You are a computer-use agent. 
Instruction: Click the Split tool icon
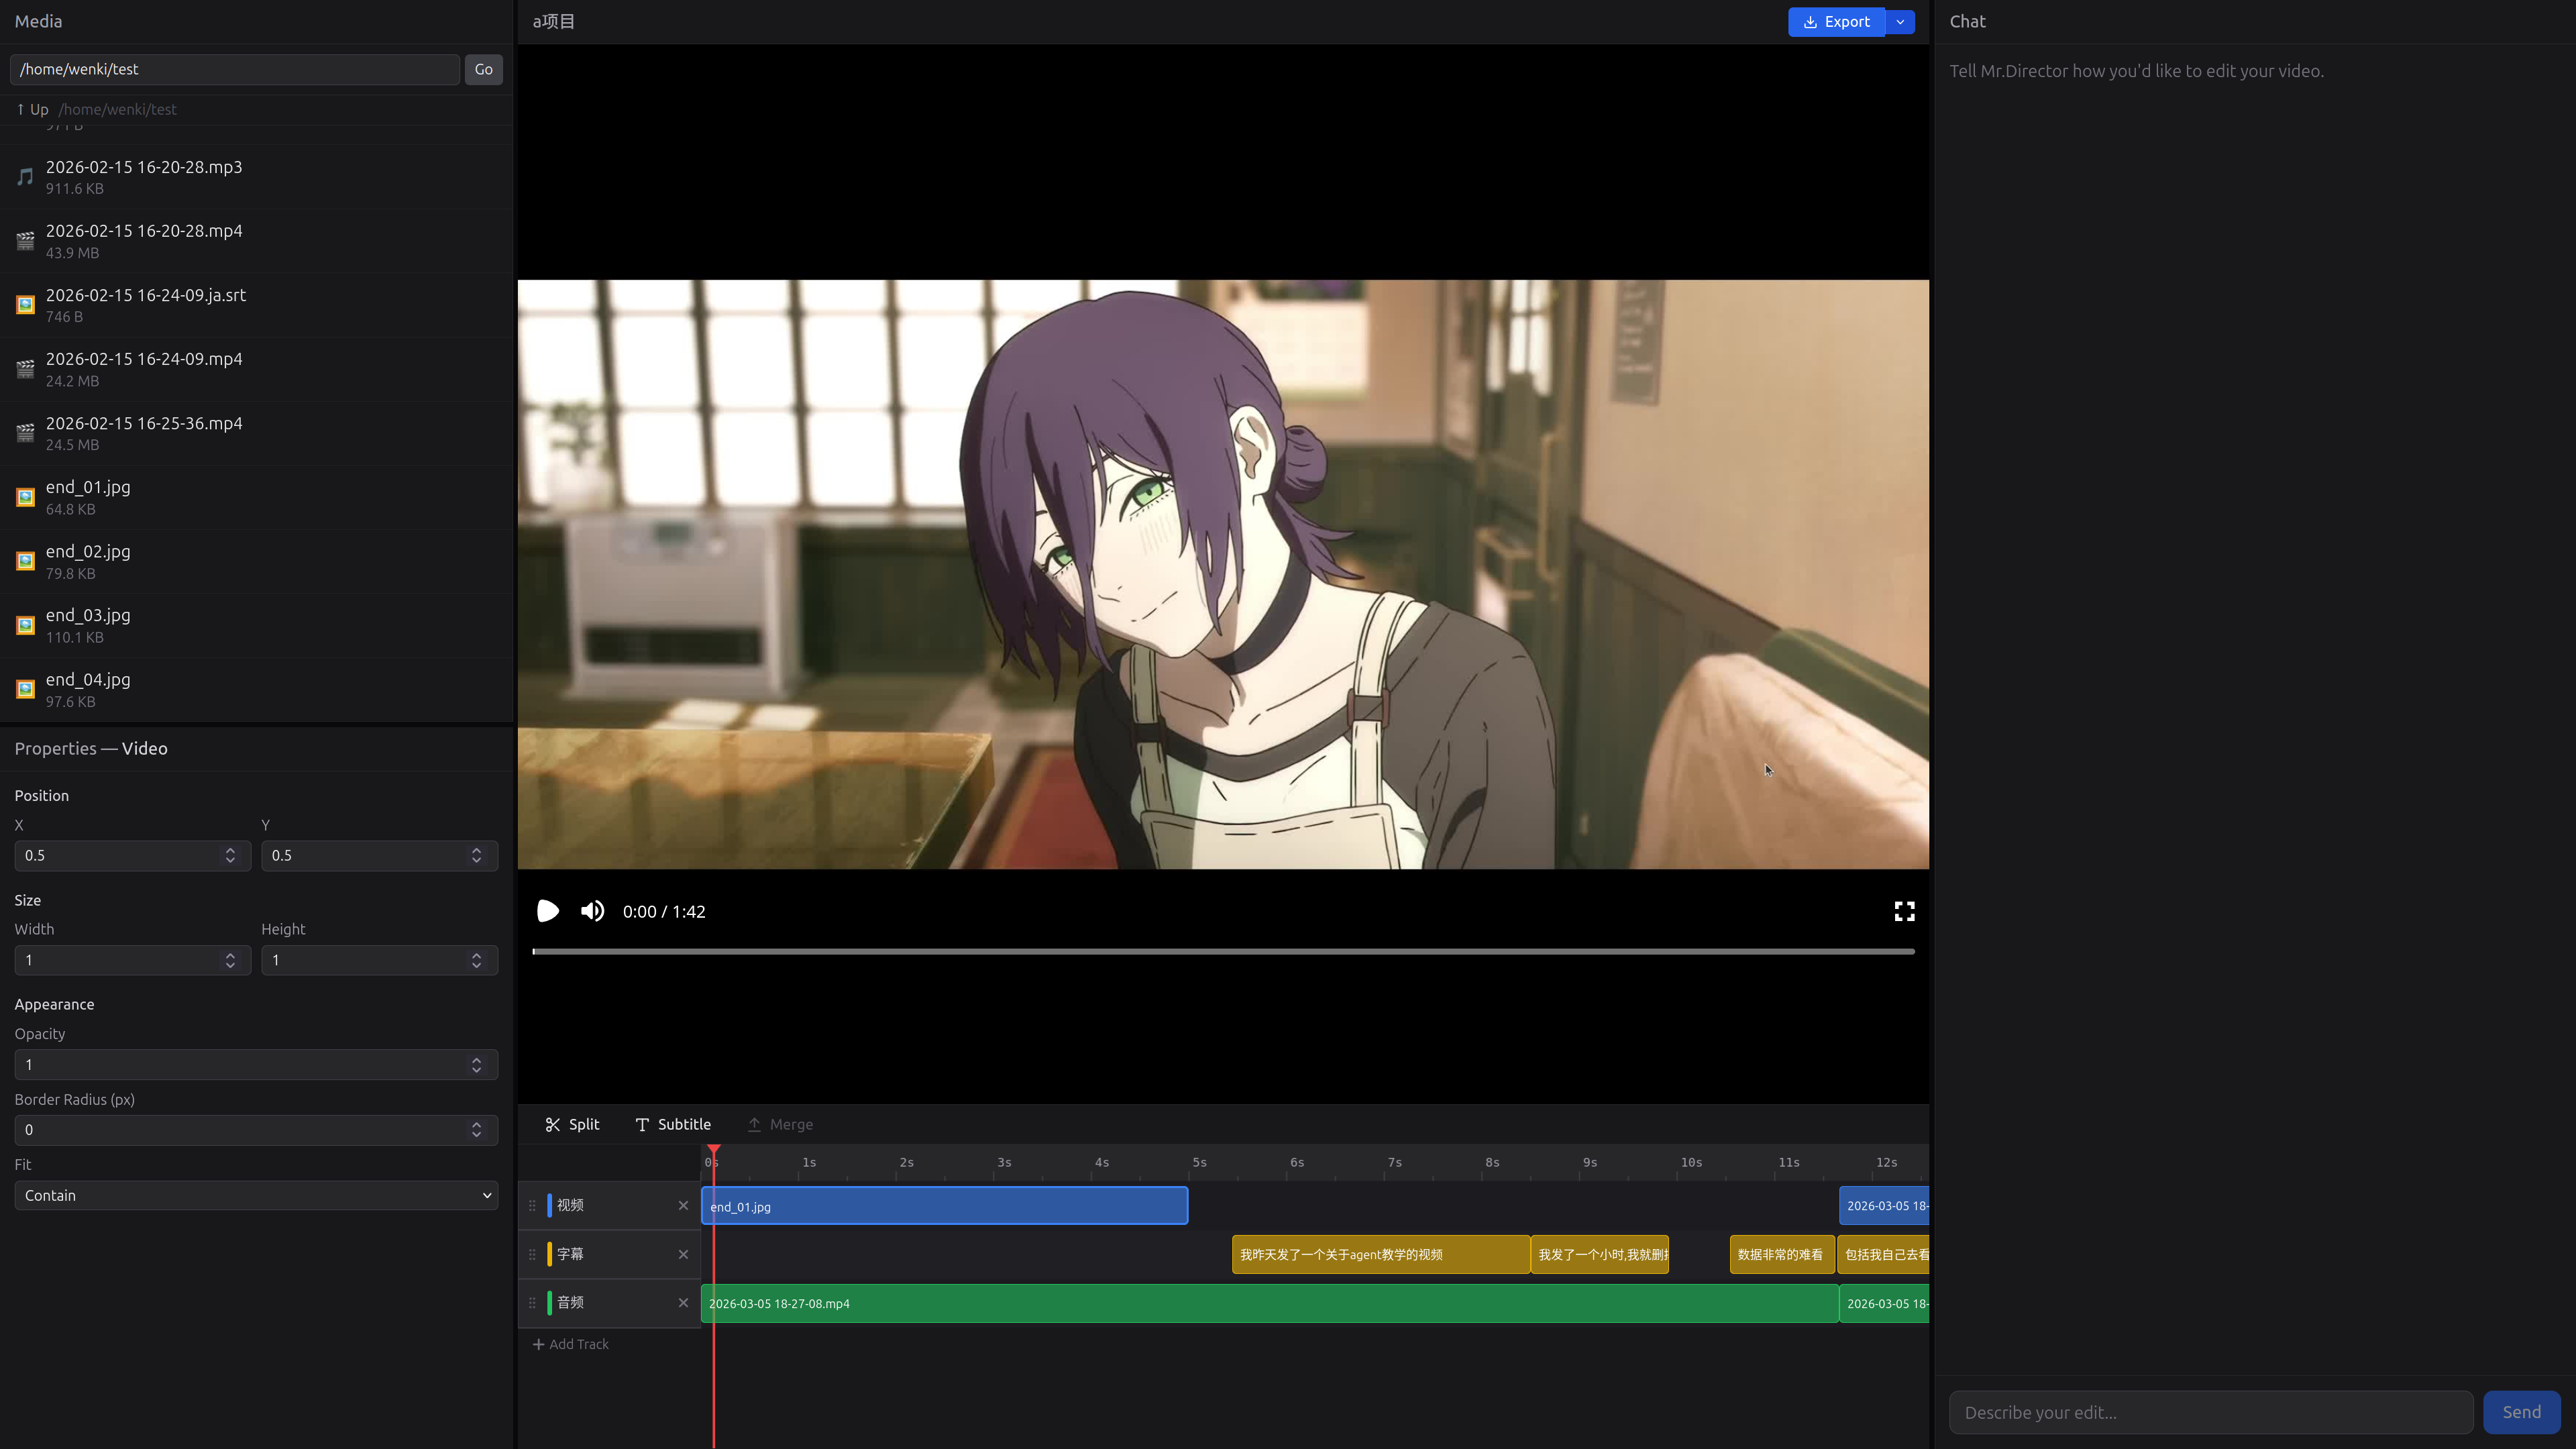(x=553, y=1124)
